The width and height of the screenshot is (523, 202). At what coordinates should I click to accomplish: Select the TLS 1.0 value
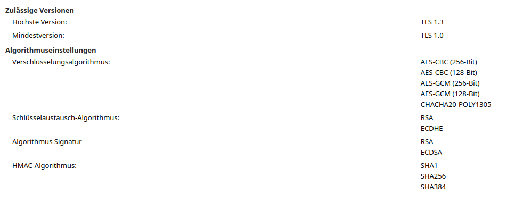coord(432,35)
